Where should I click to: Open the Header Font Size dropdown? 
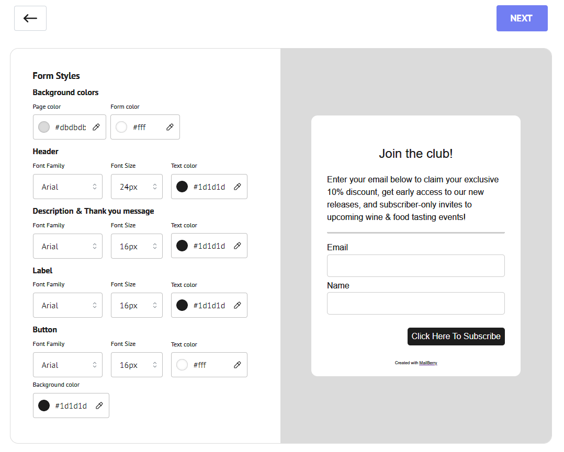[137, 187]
